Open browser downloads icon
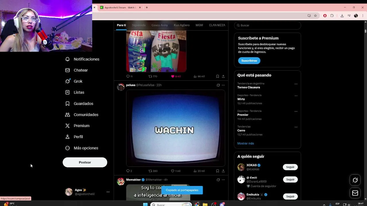This screenshot has width=367, height=206. (x=342, y=16)
